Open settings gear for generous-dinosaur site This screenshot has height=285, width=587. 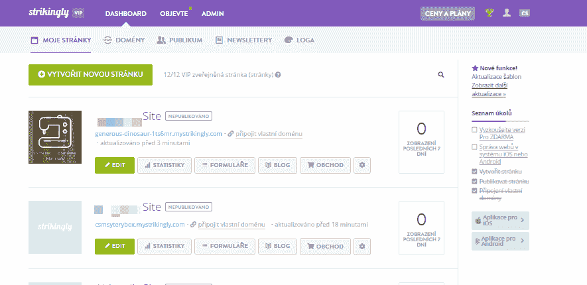pyautogui.click(x=362, y=165)
